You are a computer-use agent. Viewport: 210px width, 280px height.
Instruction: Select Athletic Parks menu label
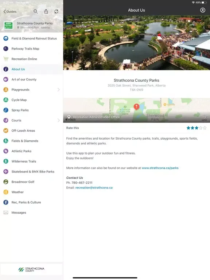(22, 151)
